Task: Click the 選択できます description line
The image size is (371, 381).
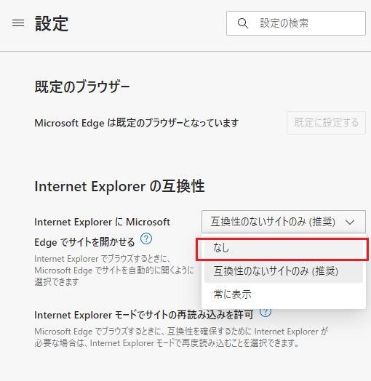Action: [x=57, y=282]
